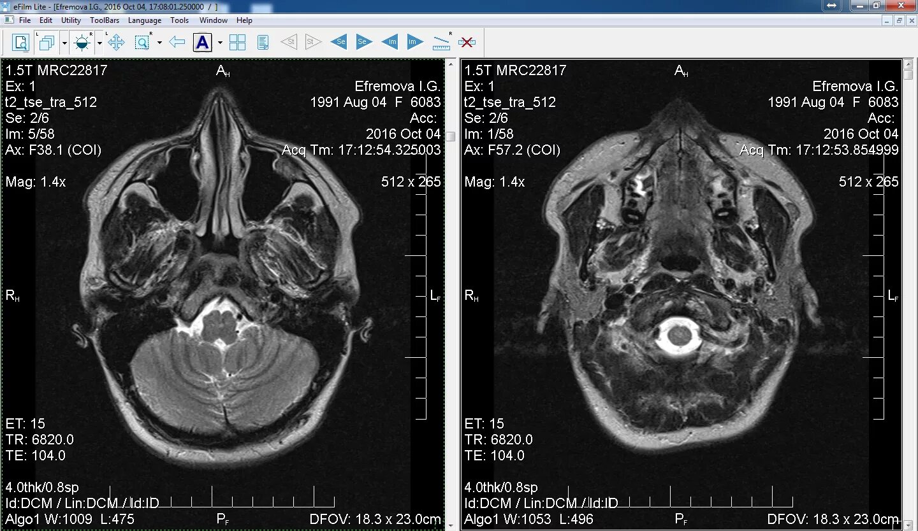918x531 pixels.
Task: Select the stack images tool
Action: tap(47, 43)
